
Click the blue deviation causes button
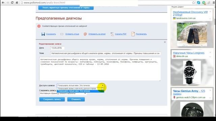pyautogui.click(x=66, y=8)
